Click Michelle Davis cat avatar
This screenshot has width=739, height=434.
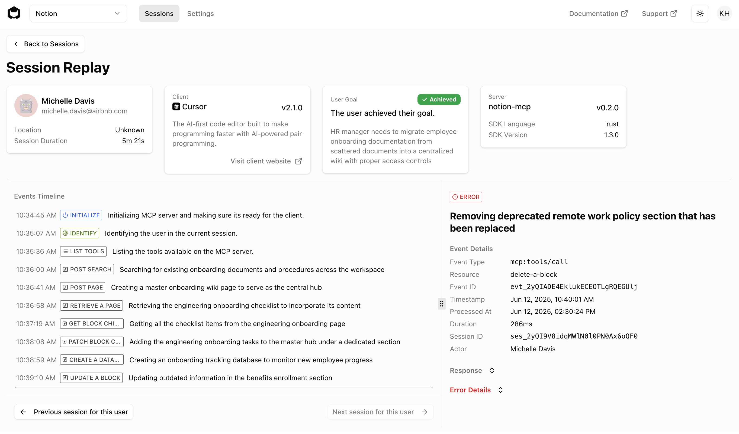(26, 105)
